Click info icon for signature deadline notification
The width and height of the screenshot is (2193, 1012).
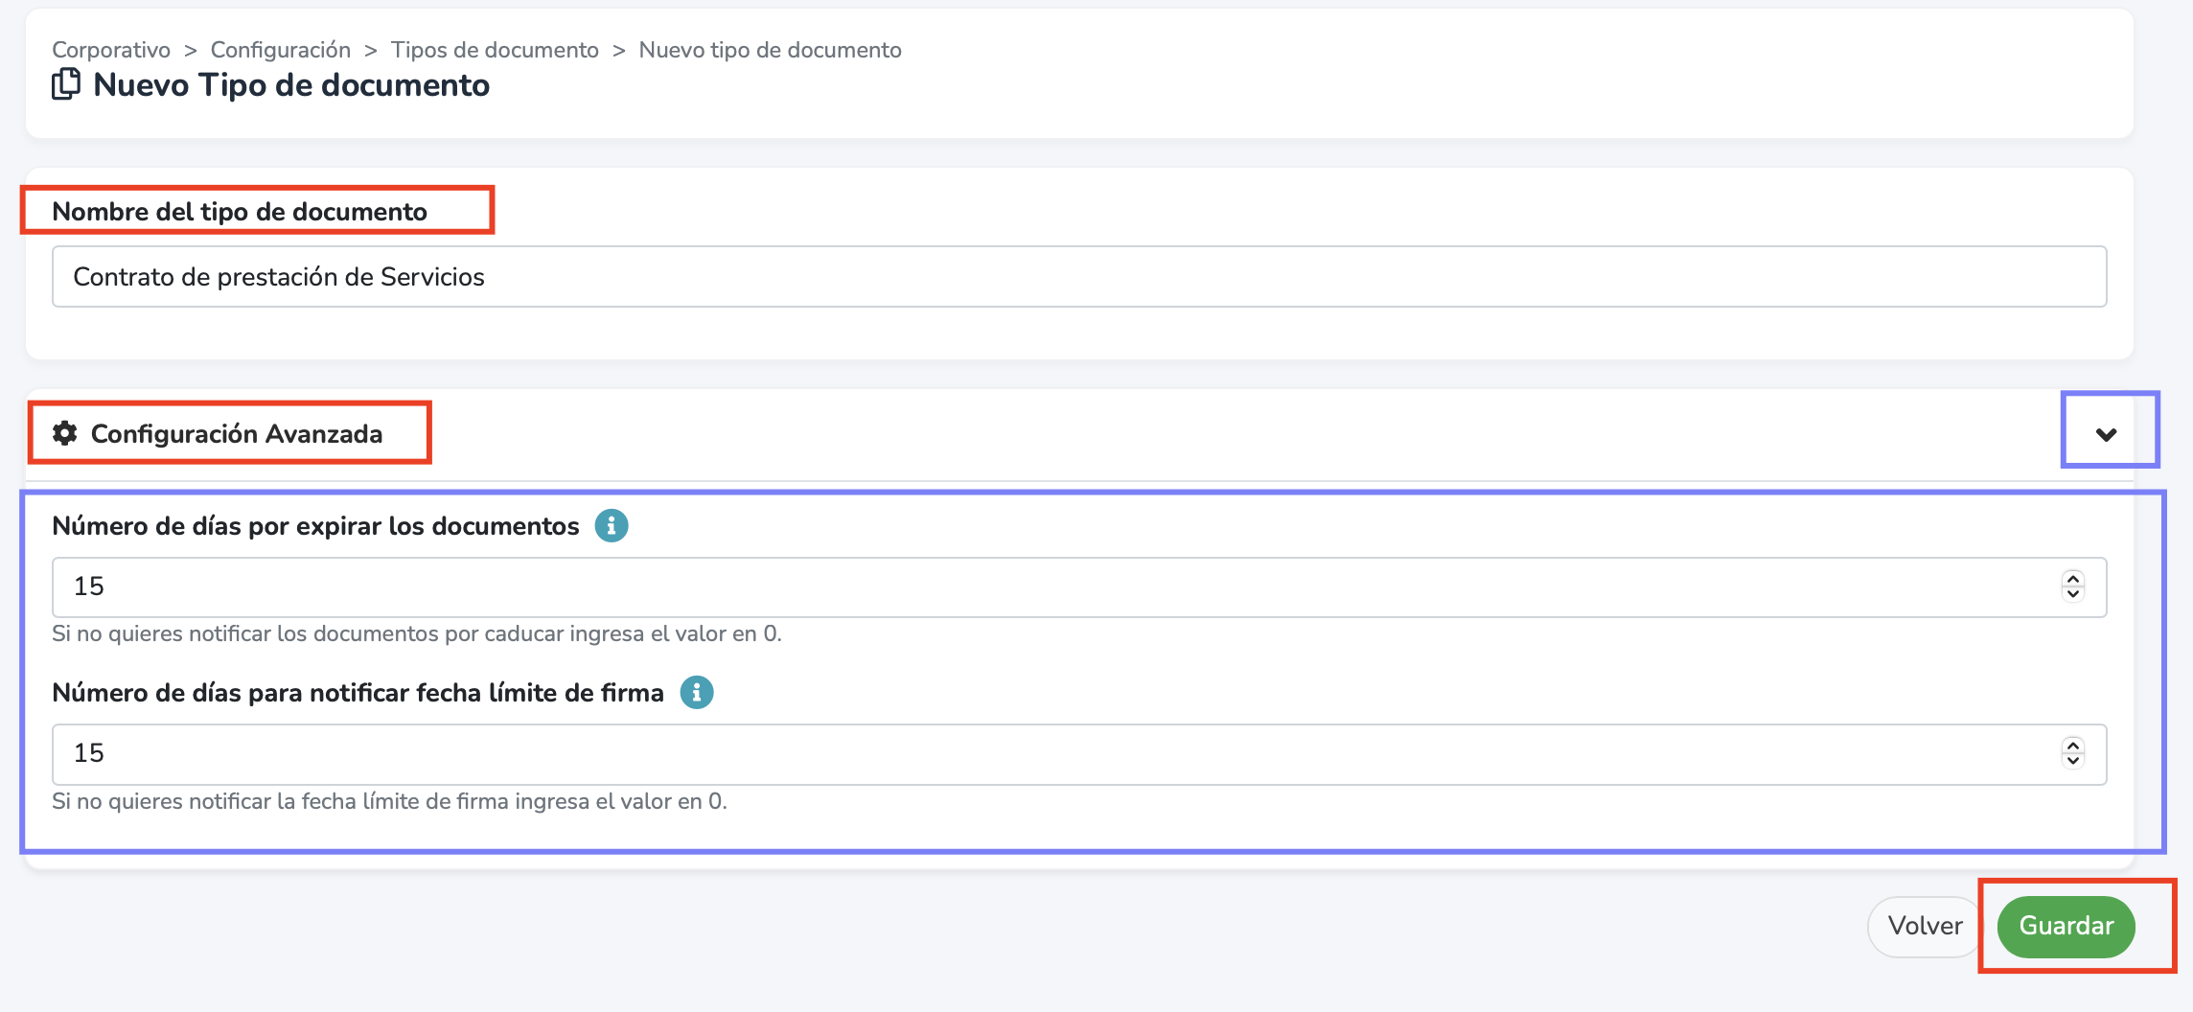pos(697,692)
